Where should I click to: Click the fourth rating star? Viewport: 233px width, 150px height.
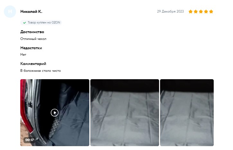click(x=206, y=12)
